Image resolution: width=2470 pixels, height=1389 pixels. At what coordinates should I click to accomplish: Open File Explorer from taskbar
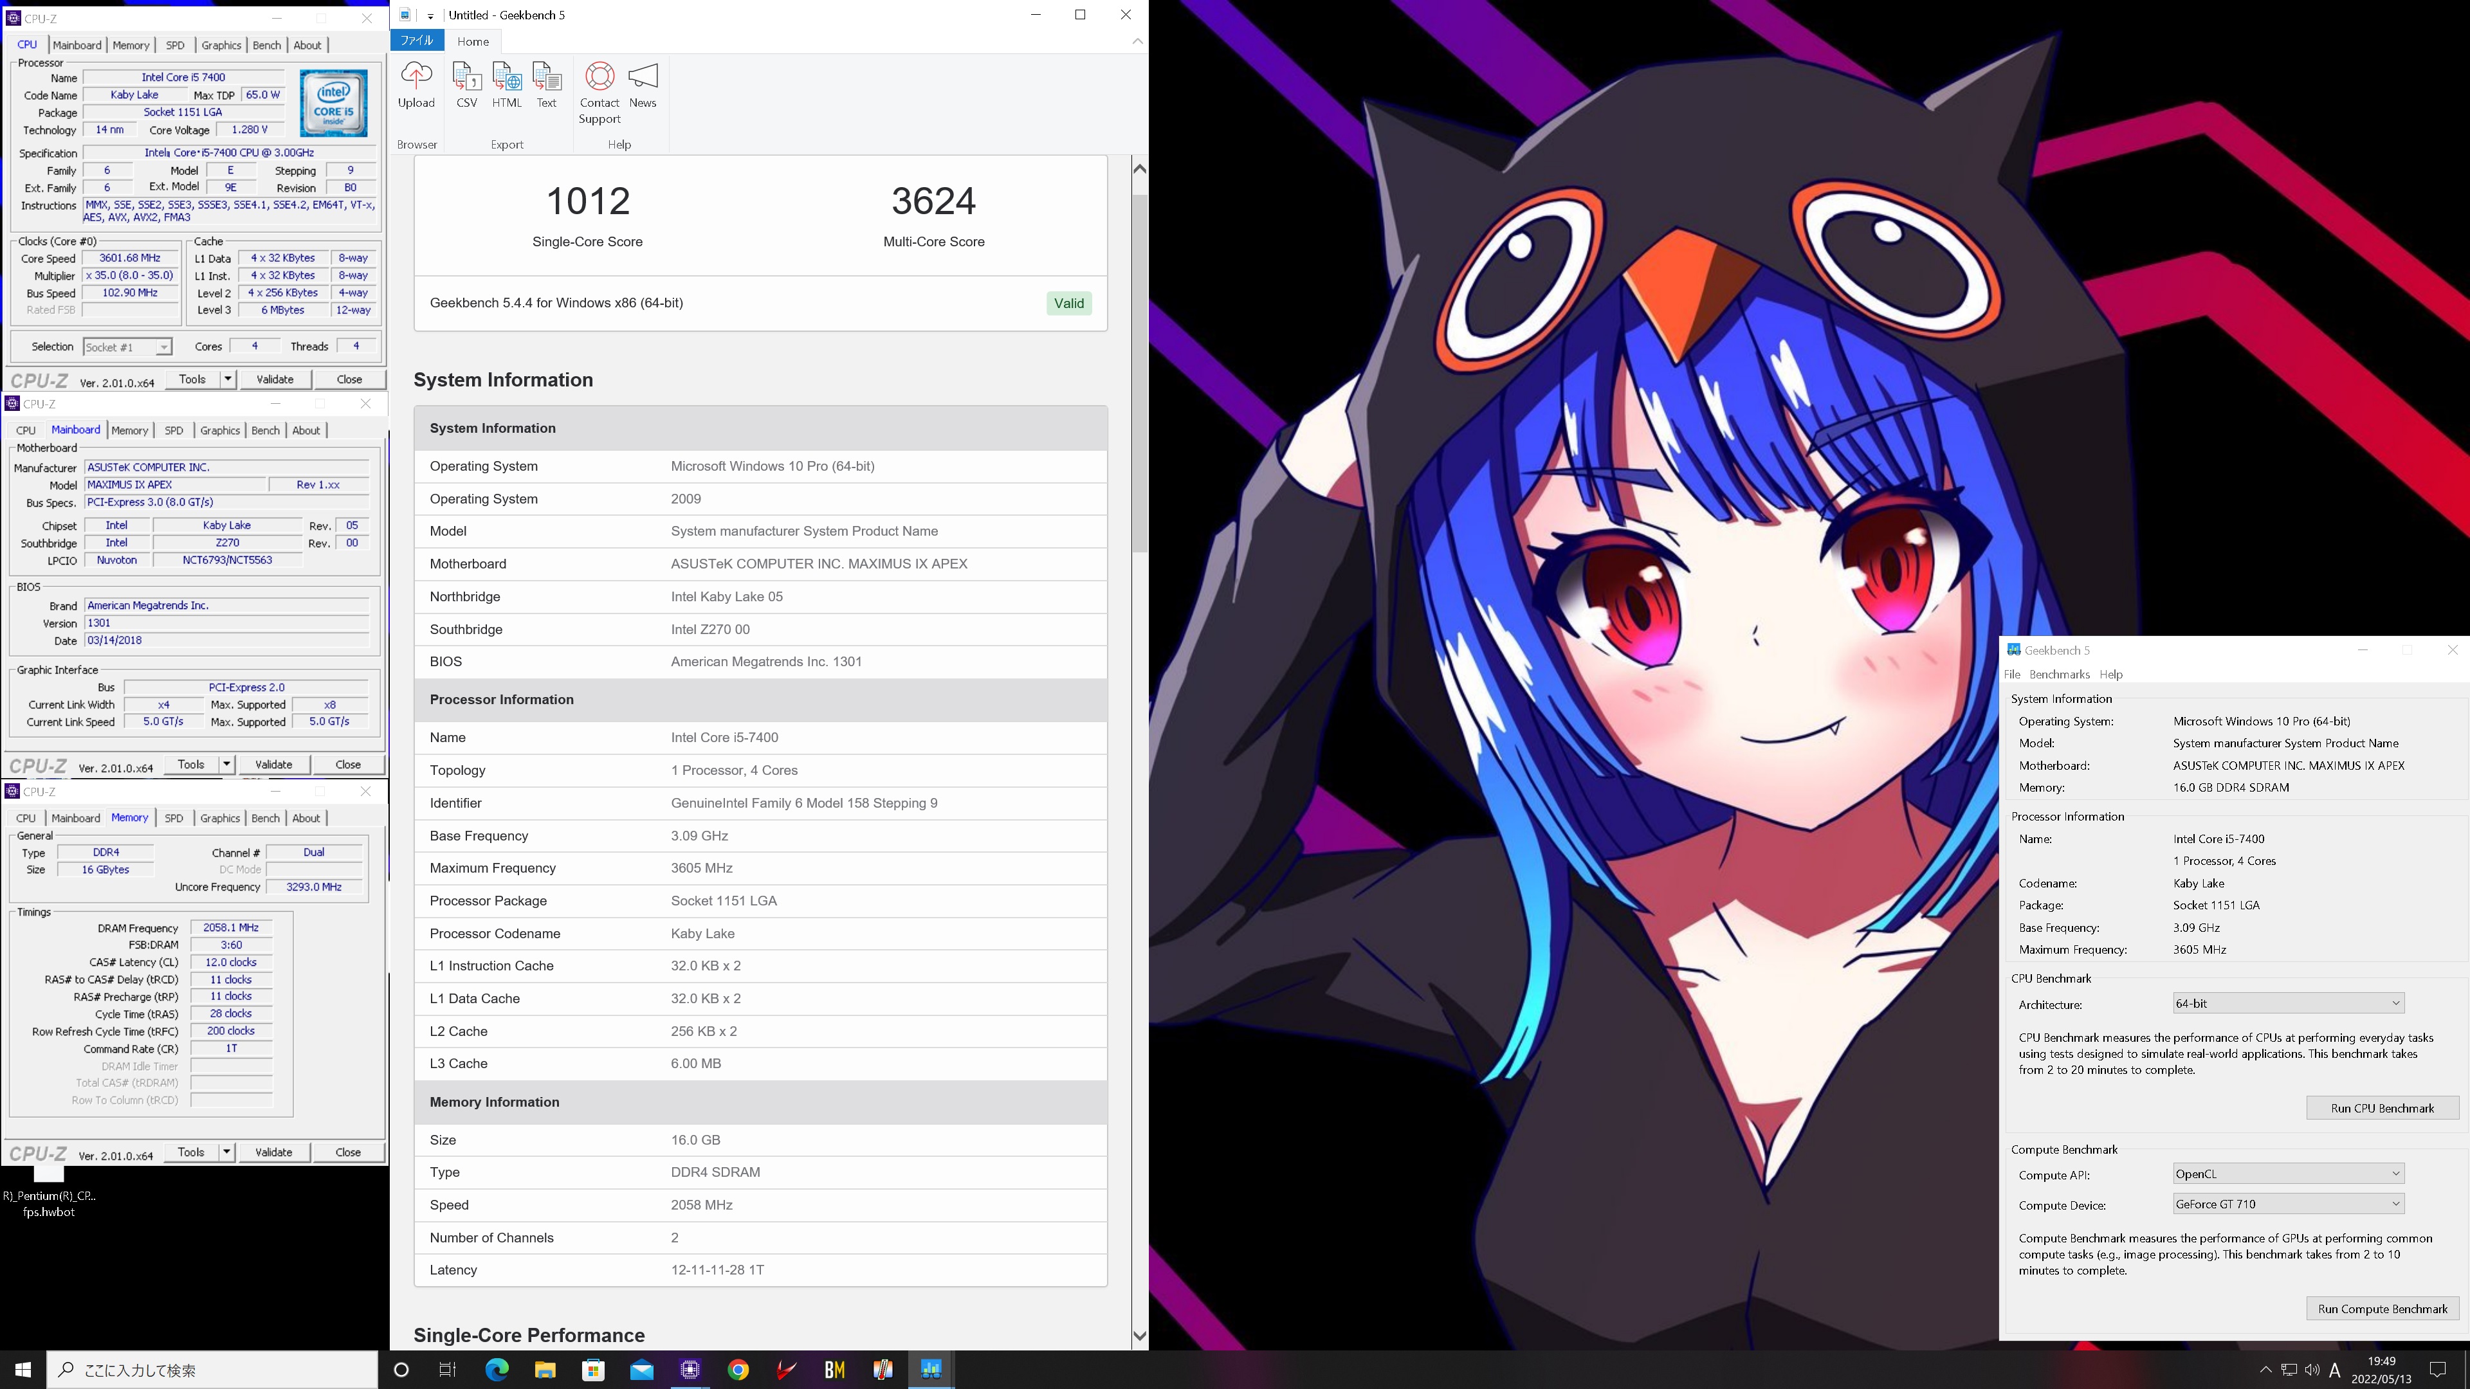point(545,1370)
